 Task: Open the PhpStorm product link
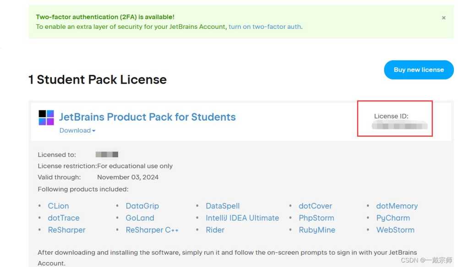pos(316,218)
